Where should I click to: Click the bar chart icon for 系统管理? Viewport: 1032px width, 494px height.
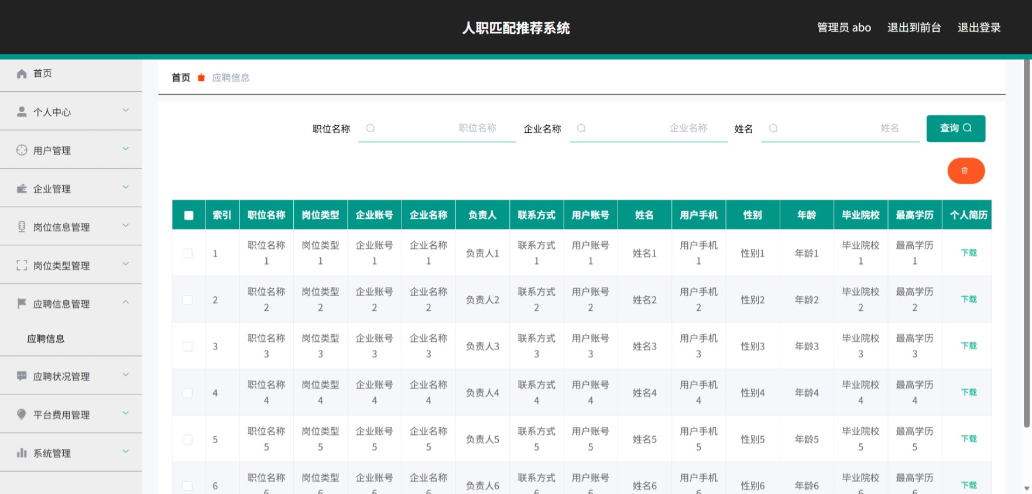[x=22, y=452]
